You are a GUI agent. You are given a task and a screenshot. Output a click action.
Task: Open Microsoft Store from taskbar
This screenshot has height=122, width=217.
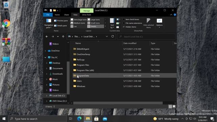coord(96,119)
